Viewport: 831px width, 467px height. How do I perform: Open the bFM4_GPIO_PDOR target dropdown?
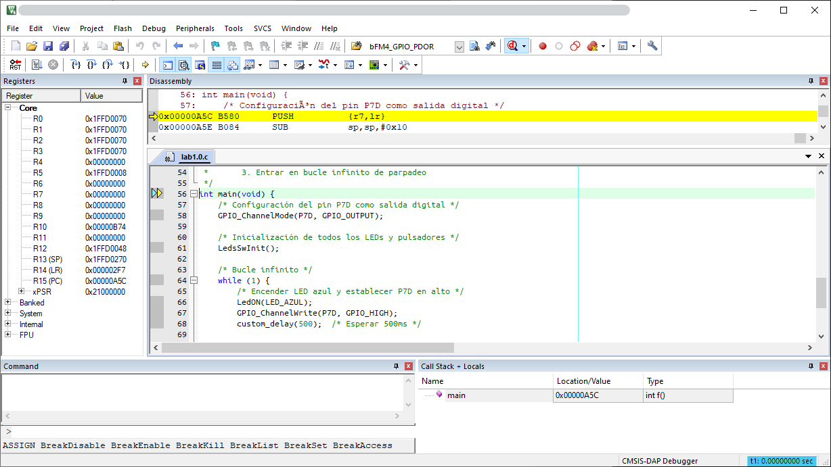coord(459,47)
